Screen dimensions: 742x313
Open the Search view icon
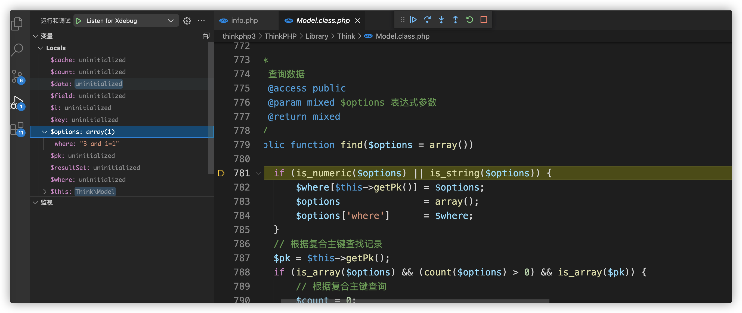(17, 50)
